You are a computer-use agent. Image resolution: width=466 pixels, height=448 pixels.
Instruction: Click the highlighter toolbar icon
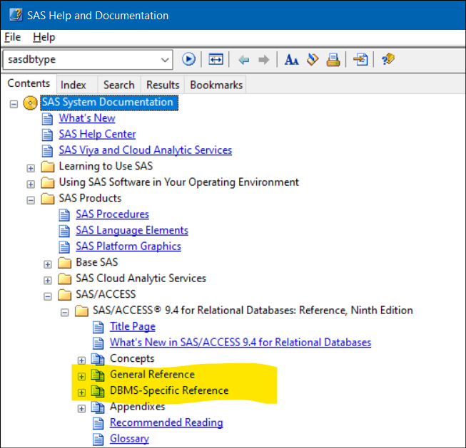click(x=313, y=59)
